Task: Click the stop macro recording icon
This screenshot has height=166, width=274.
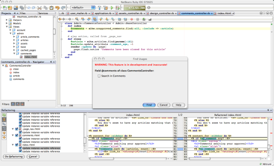Action: [x=137, y=19]
